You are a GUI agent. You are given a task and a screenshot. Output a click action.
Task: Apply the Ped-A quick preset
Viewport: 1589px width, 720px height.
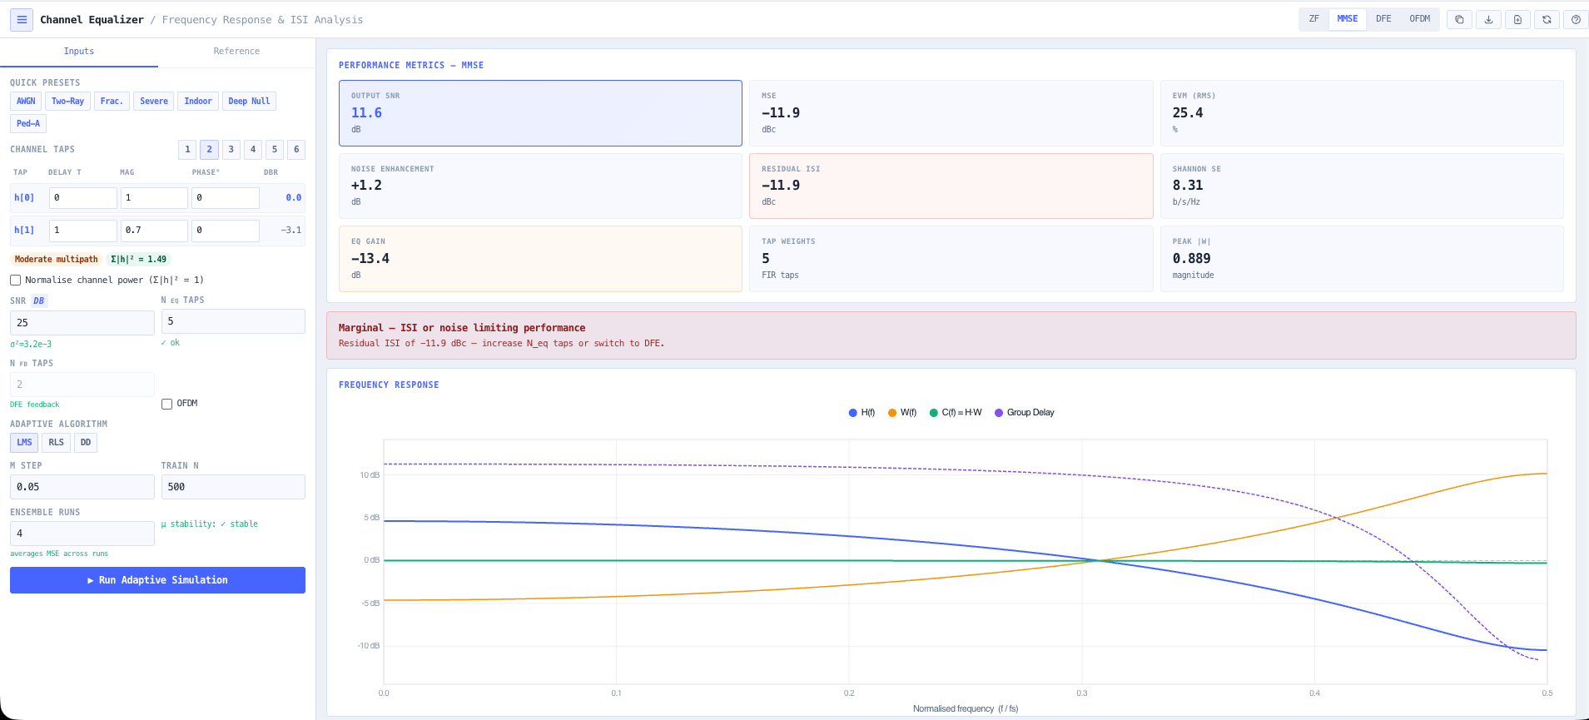(28, 124)
